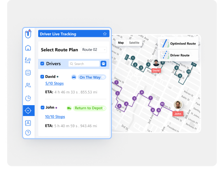217x169 pixels.
Task: Click David's avatar on the map
Action: [156, 63]
